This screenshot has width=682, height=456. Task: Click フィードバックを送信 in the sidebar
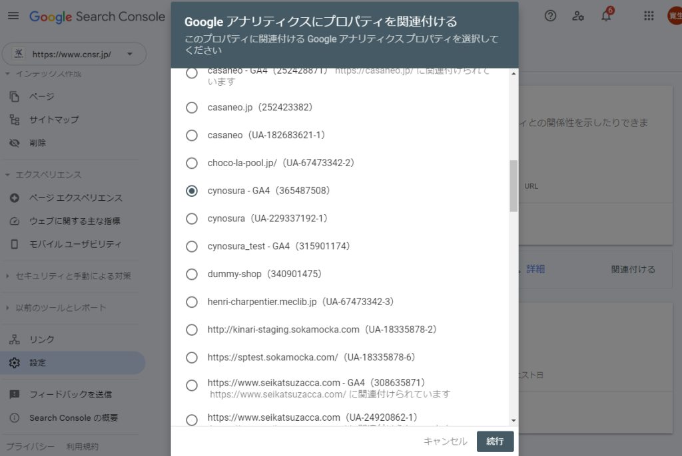[x=73, y=394]
